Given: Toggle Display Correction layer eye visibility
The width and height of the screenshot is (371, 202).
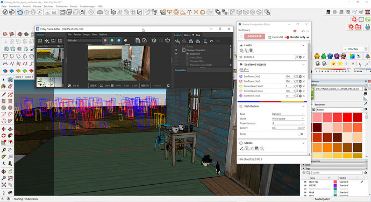Looking at the screenshot, I should pos(176,50).
